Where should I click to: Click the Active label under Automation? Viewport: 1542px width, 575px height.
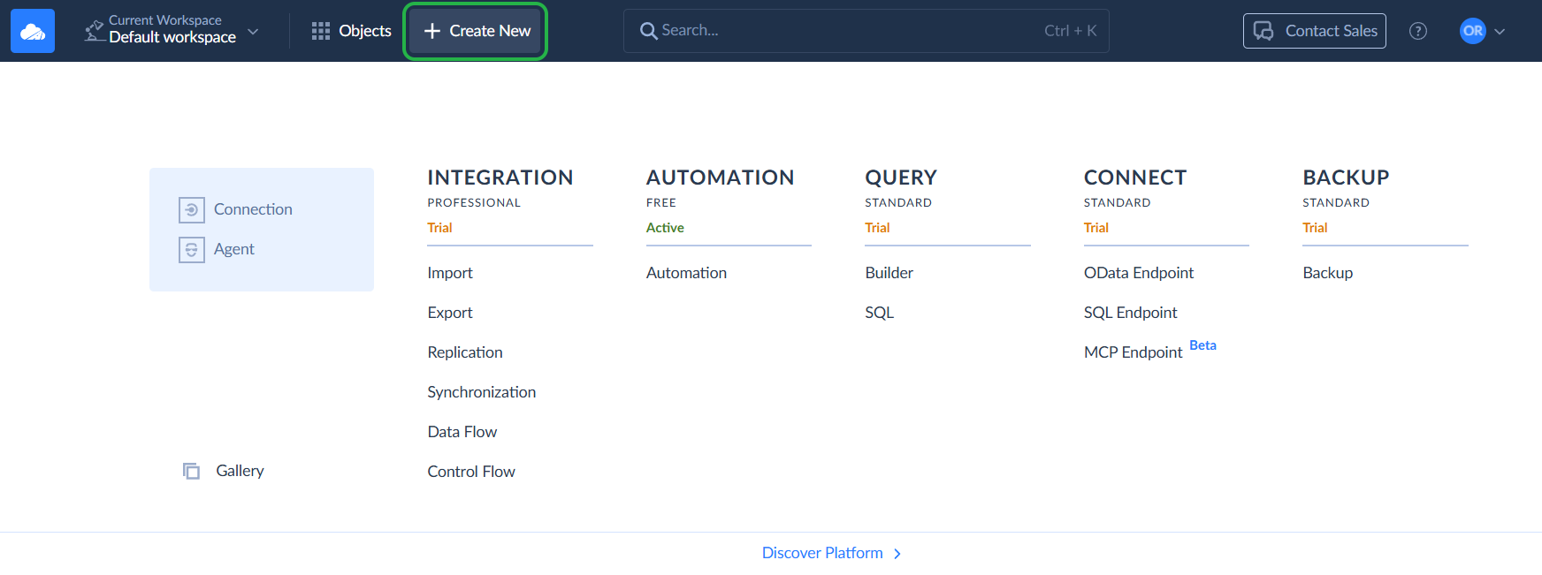click(665, 228)
